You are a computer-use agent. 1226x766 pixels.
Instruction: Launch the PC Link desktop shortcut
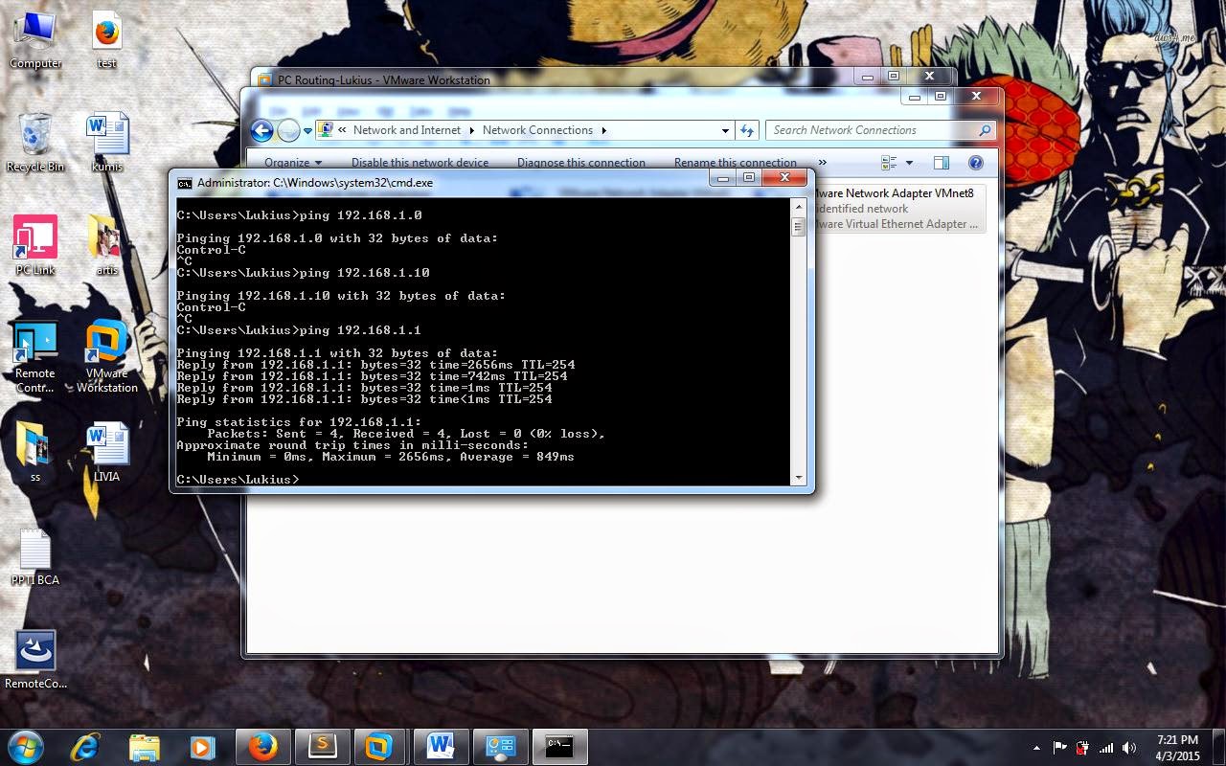click(x=35, y=245)
